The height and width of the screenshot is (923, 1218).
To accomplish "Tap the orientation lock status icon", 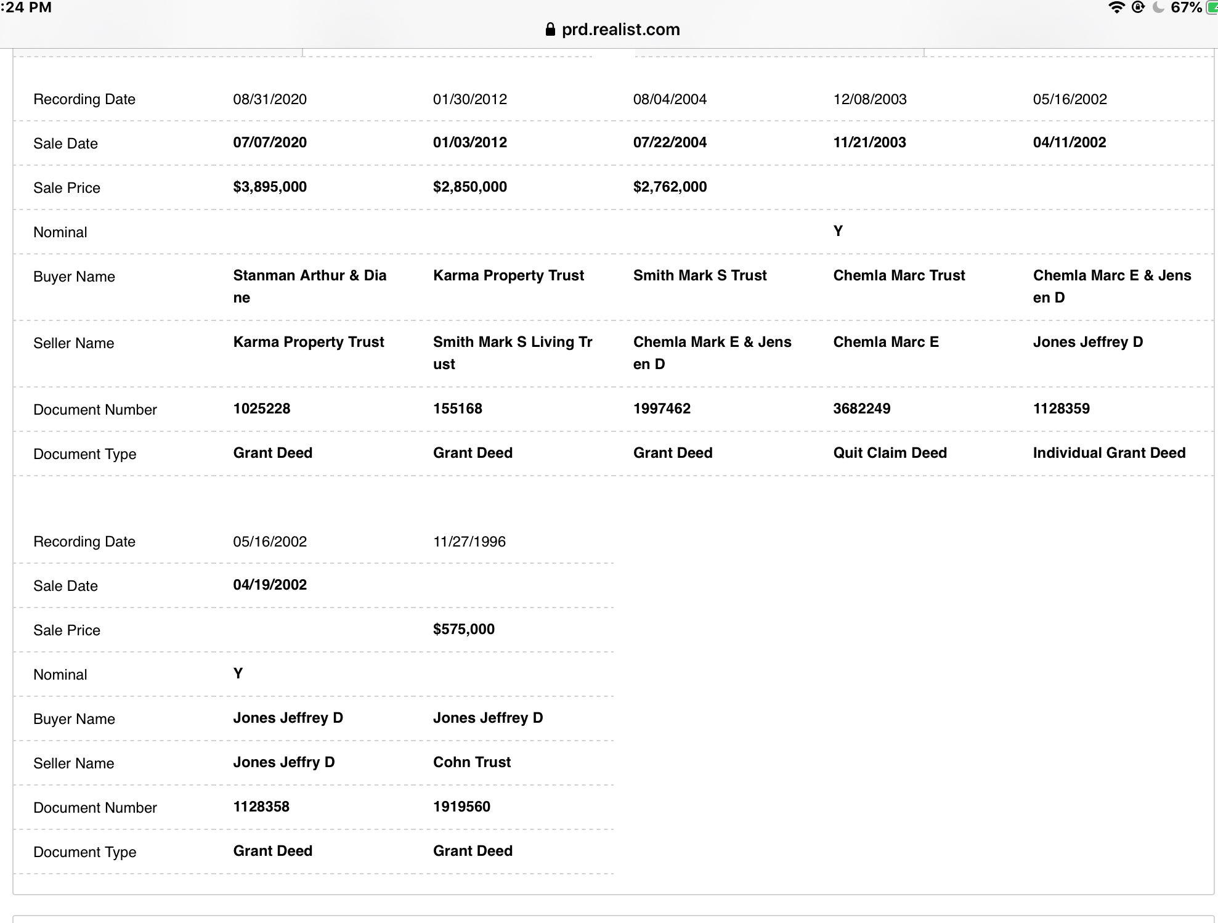I will [1139, 7].
